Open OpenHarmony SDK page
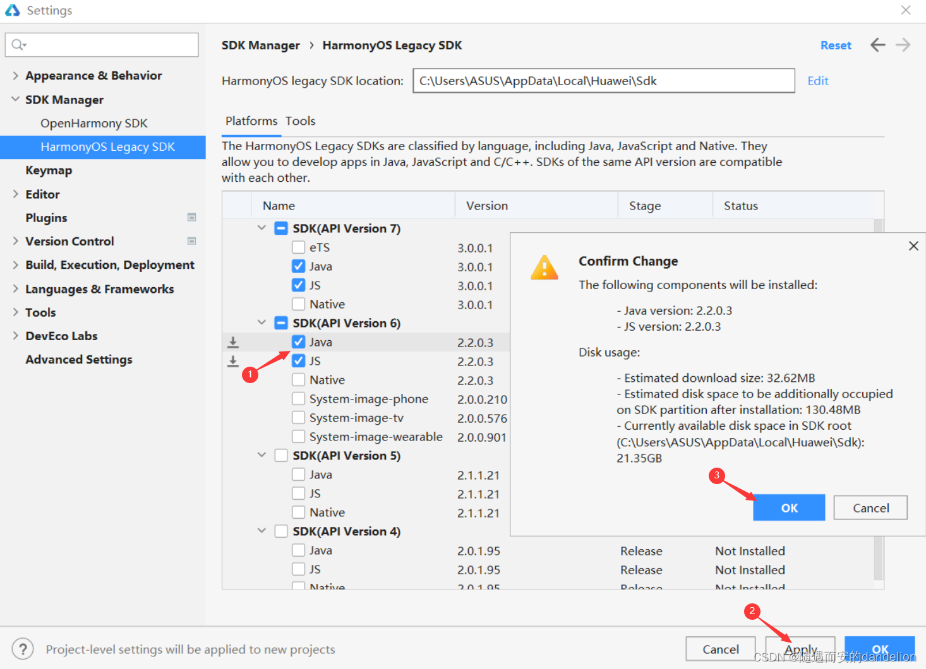This screenshot has height=669, width=926. coord(94,123)
